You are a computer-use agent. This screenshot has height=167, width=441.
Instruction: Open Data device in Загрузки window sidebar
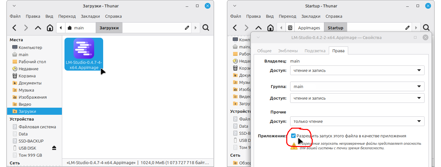click(x=34, y=134)
